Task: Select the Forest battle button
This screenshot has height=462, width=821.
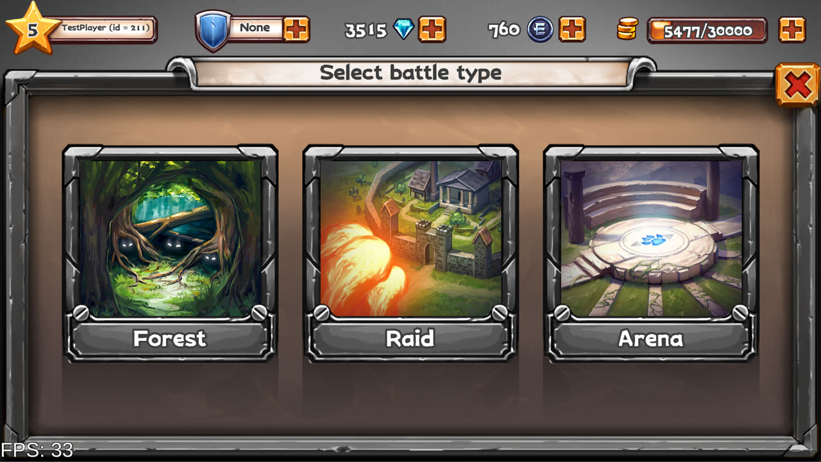Action: tap(170, 339)
